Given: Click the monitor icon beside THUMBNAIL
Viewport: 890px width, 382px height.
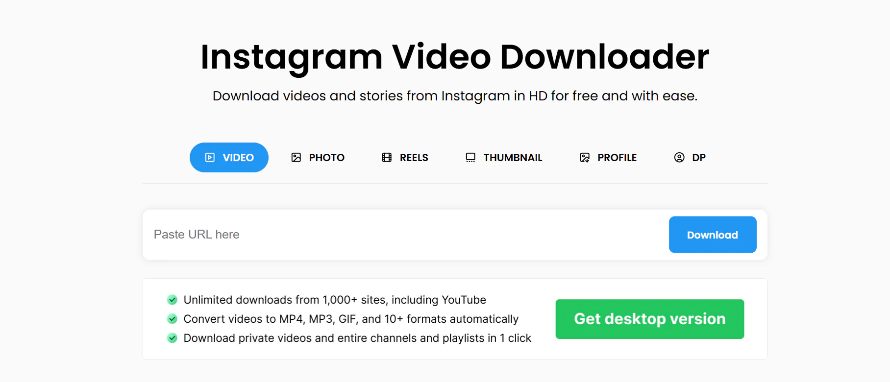Looking at the screenshot, I should 470,157.
